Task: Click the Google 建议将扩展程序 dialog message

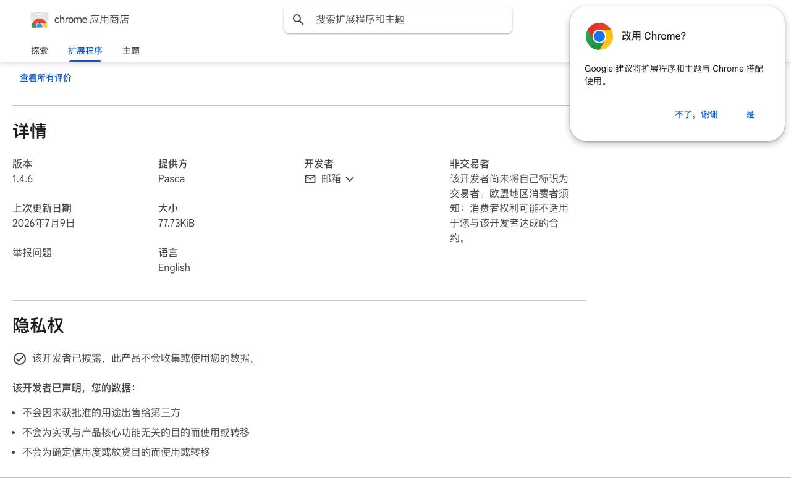Action: (x=674, y=75)
